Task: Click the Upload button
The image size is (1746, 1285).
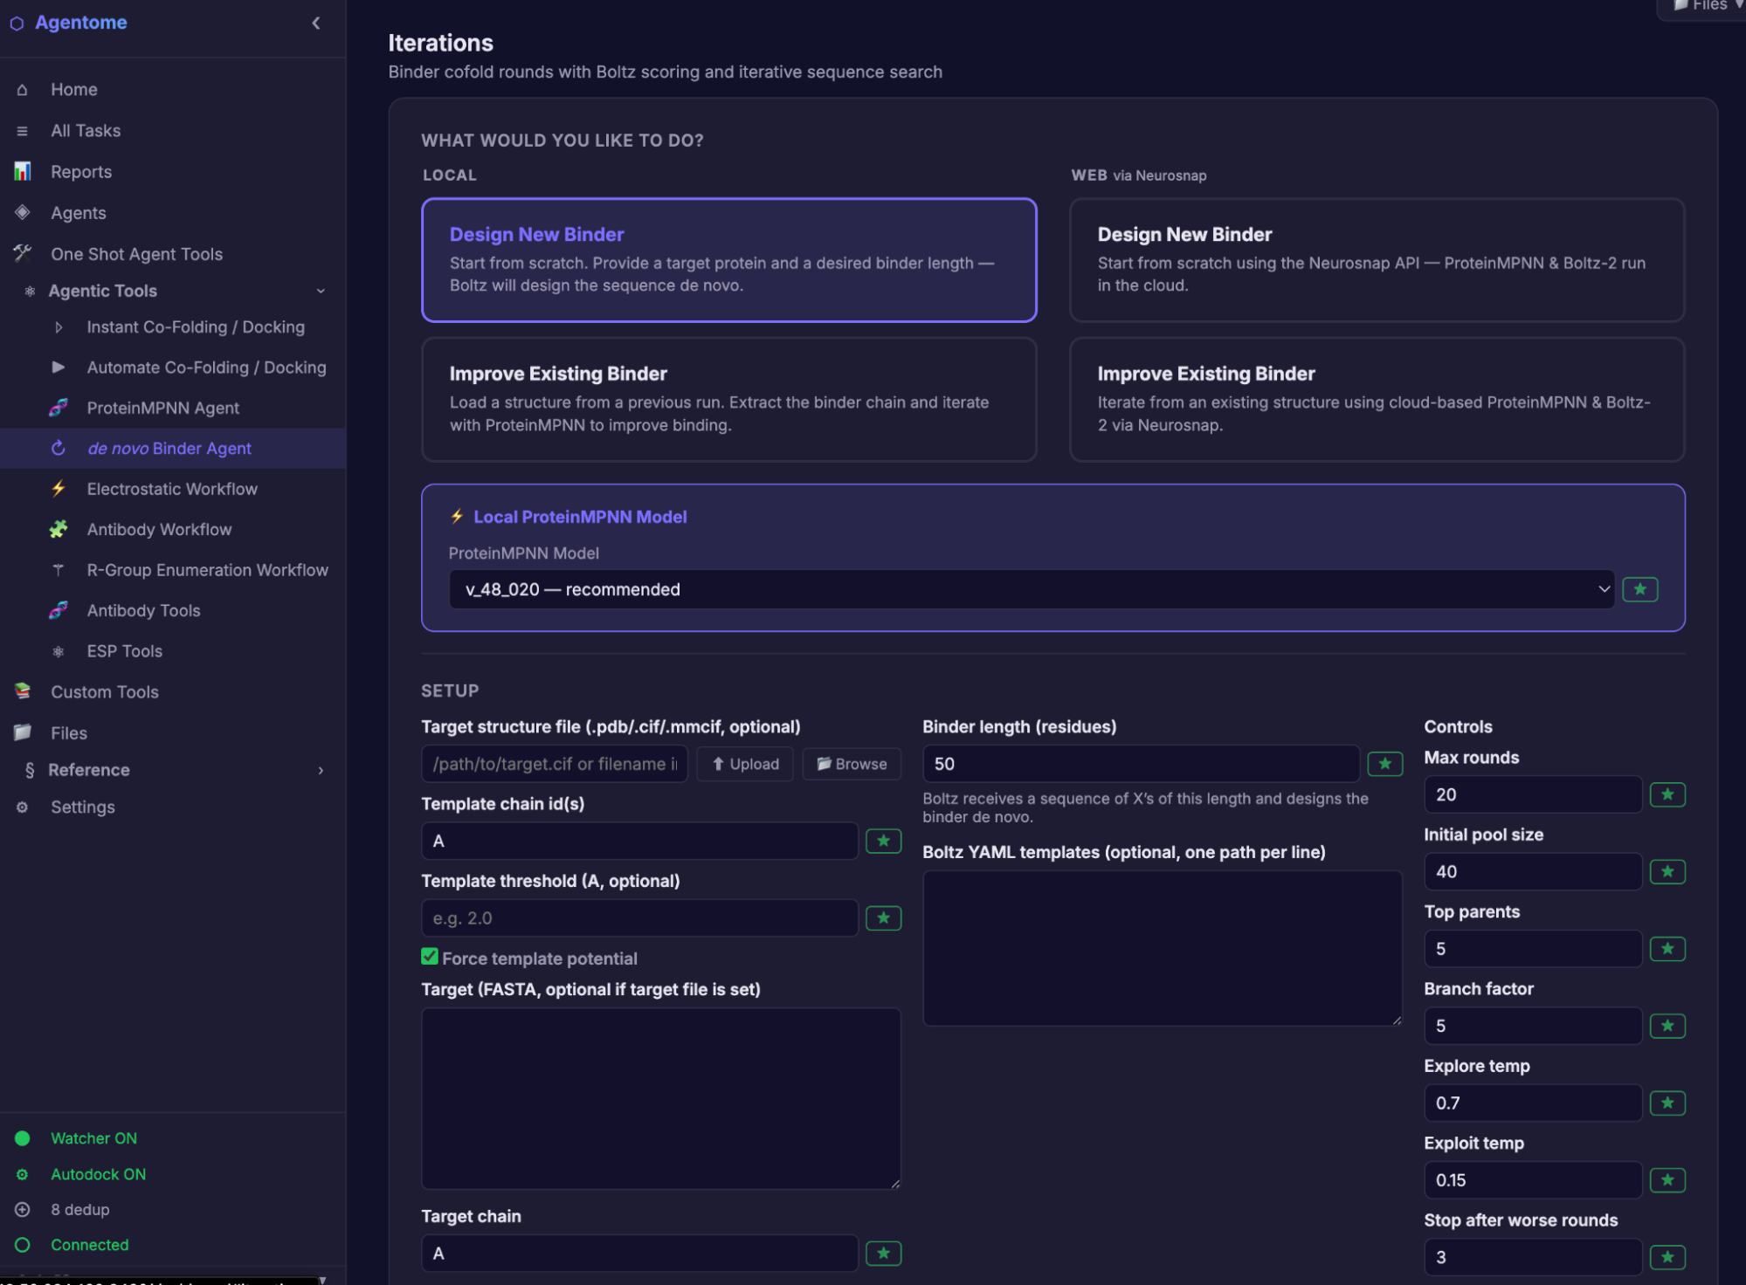Action: [745, 764]
